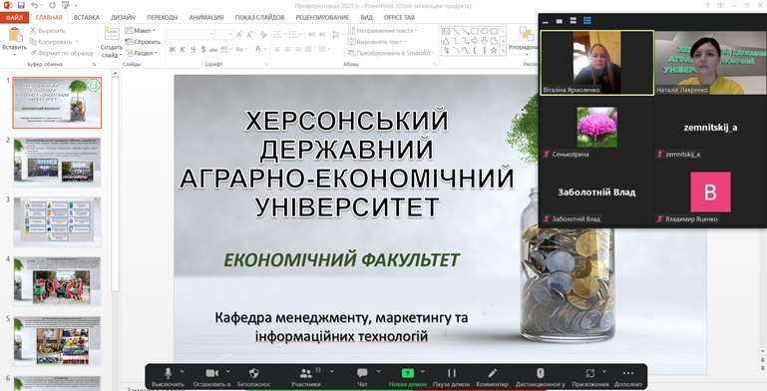This screenshot has width=767, height=391.
Task: Expand the arrow beside Участники
Action: pyautogui.click(x=332, y=371)
